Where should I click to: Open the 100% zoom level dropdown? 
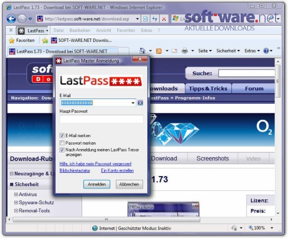[x=272, y=228]
